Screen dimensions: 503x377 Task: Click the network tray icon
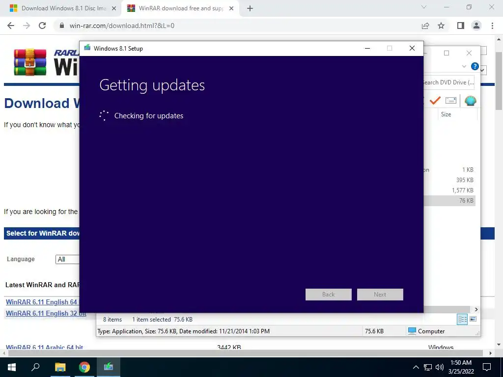click(x=428, y=367)
